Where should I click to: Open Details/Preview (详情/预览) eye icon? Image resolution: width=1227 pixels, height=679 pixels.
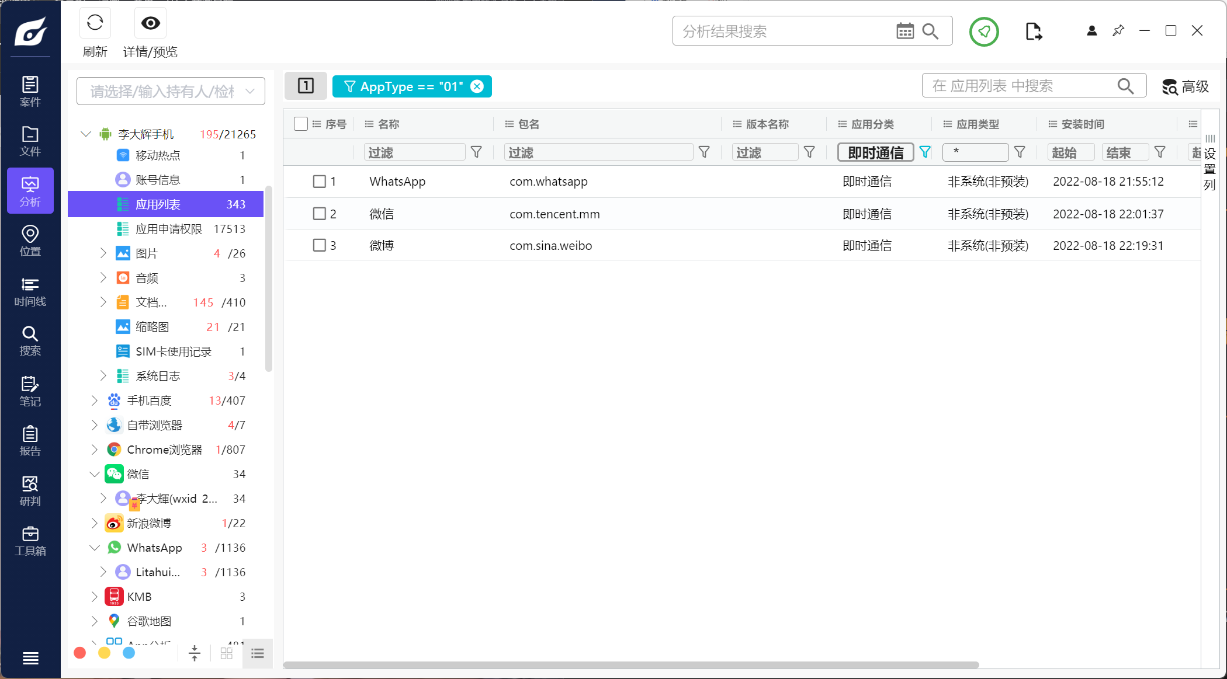[150, 23]
